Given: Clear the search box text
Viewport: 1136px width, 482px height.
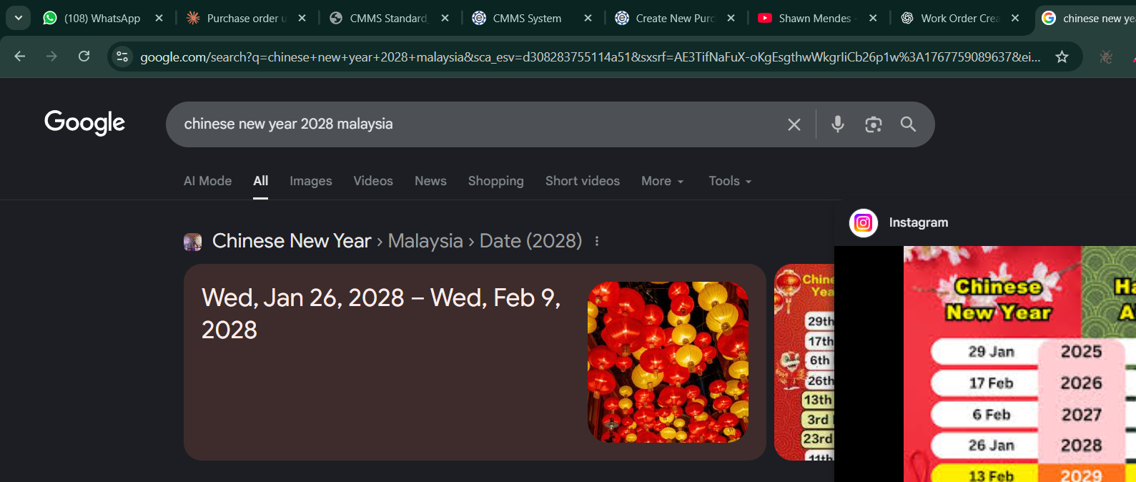Looking at the screenshot, I should tap(794, 124).
